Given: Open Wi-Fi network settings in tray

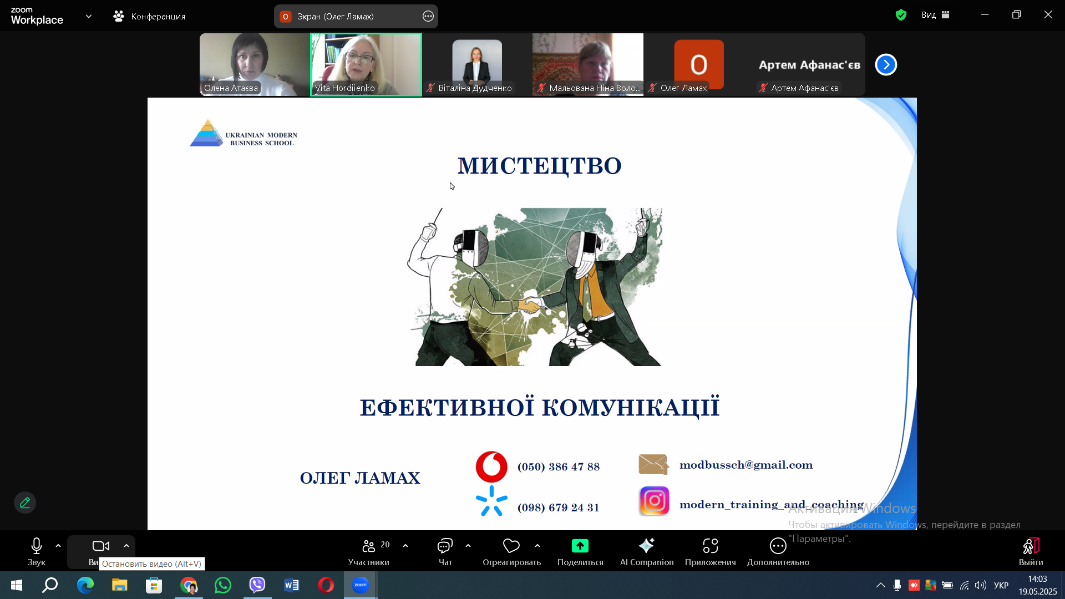Looking at the screenshot, I should point(965,585).
